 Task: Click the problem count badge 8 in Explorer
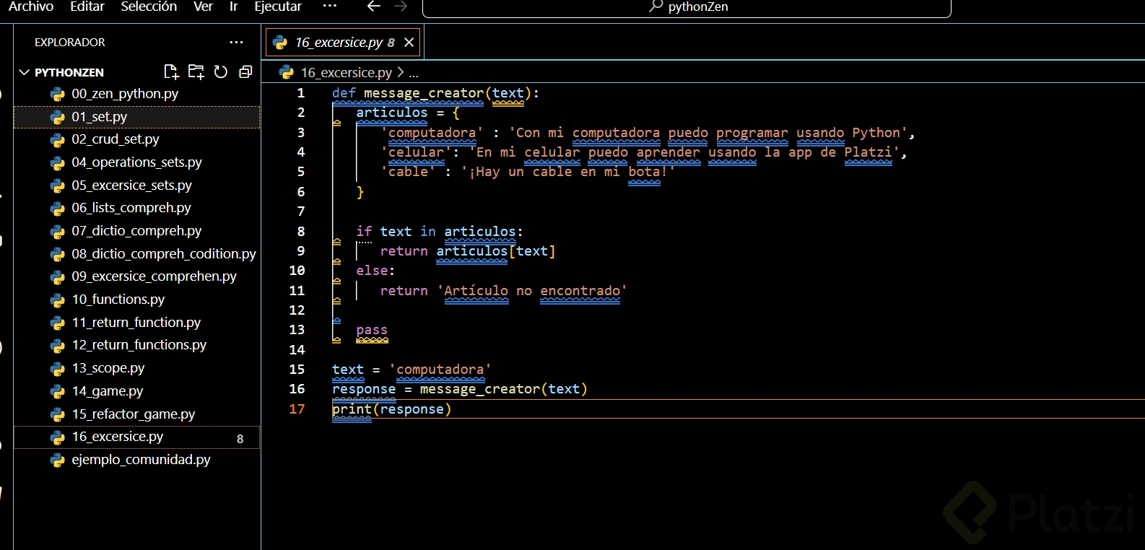point(240,438)
